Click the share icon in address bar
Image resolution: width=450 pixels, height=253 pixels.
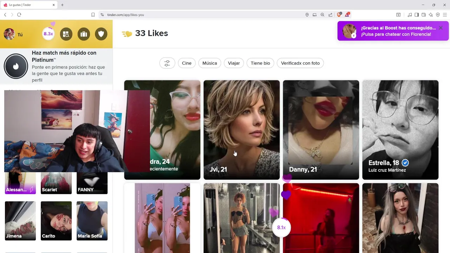click(330, 15)
